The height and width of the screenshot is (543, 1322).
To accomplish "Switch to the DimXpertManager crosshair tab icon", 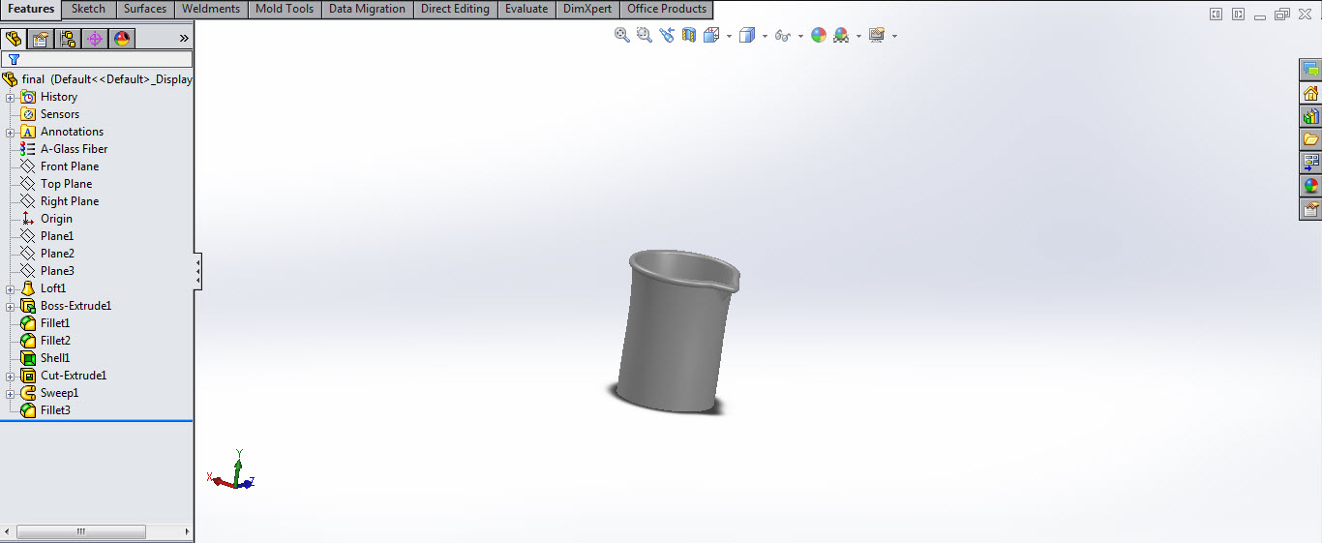I will tap(95, 39).
